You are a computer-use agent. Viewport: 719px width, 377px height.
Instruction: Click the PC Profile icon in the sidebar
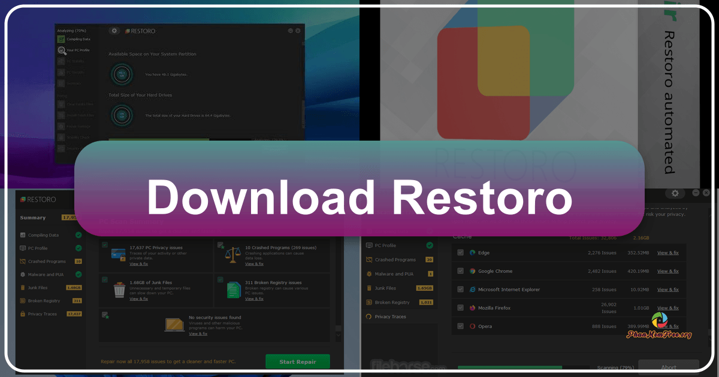pyautogui.click(x=22, y=248)
